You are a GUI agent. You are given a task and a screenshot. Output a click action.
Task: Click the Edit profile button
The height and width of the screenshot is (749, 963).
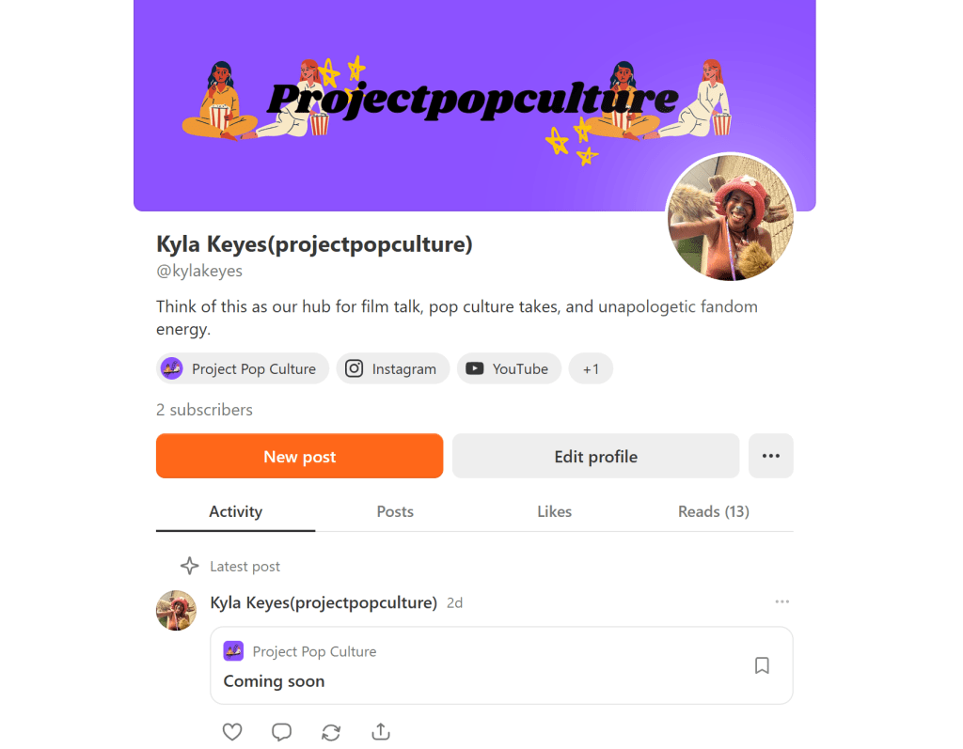coord(595,456)
